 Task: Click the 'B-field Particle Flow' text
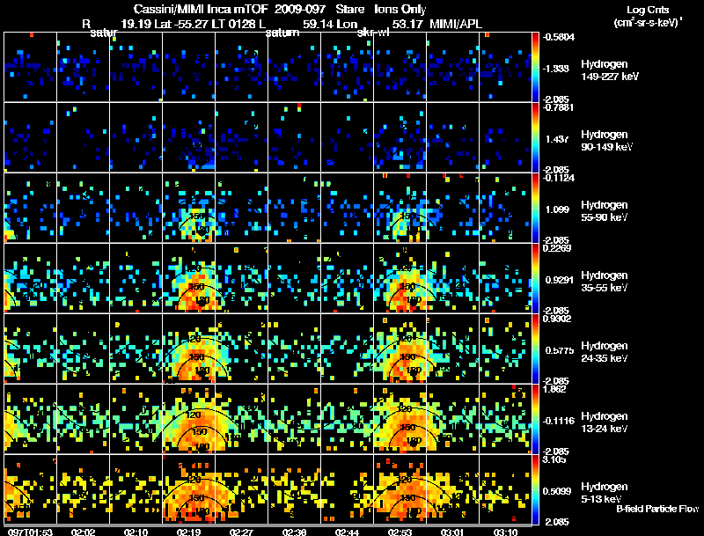tap(657, 509)
